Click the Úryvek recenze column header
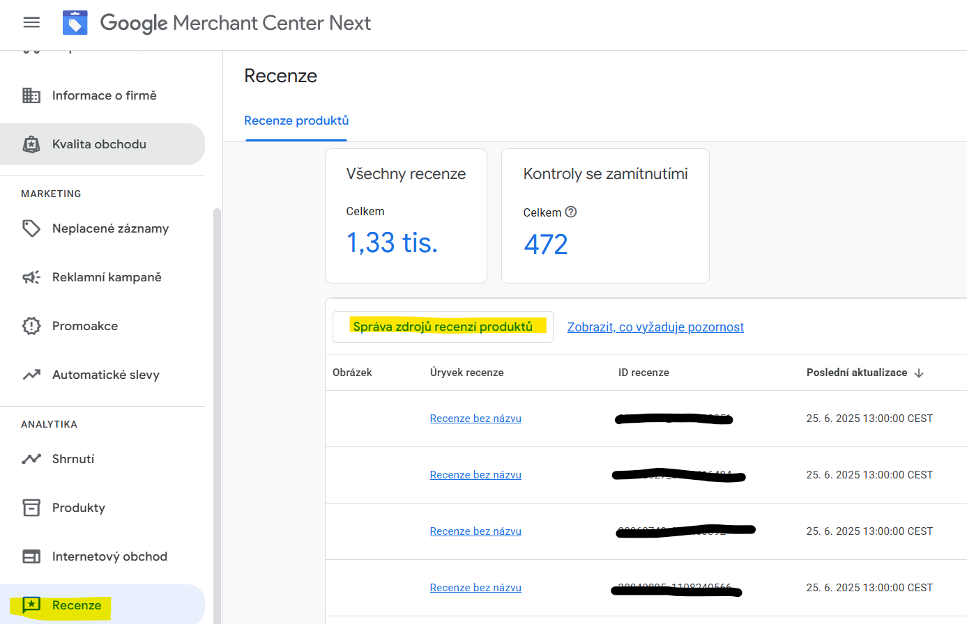 (x=466, y=373)
